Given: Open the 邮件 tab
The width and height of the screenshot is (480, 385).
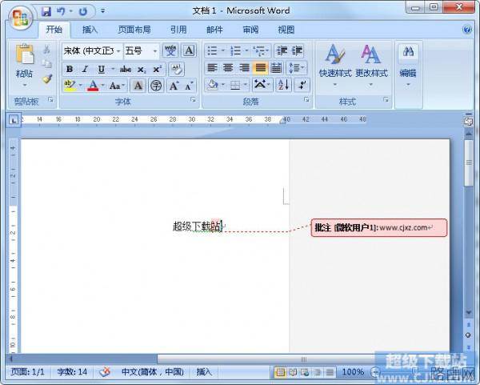Looking at the screenshot, I should [x=214, y=30].
